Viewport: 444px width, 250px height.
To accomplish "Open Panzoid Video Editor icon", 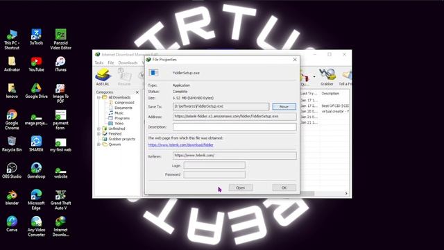I will tap(60, 40).
